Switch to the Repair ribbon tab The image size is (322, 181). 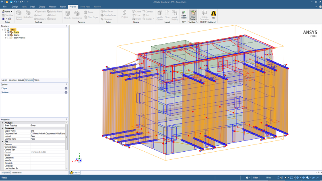point(63,7)
